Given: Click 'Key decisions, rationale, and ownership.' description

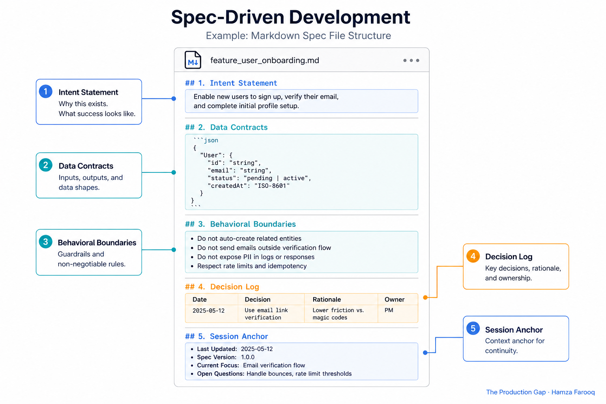Looking at the screenshot, I should [x=523, y=273].
